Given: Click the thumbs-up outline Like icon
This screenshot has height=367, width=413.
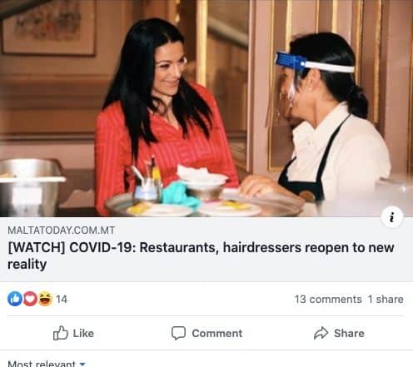Looking at the screenshot, I should pos(61,333).
